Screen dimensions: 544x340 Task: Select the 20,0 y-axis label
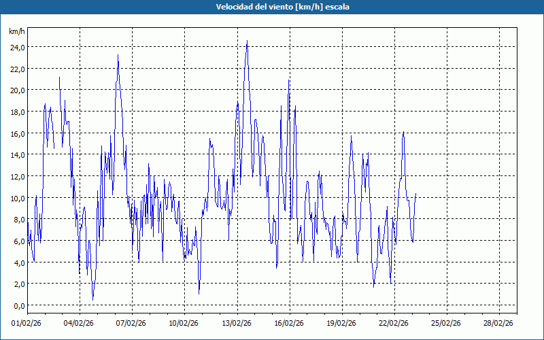(16, 90)
